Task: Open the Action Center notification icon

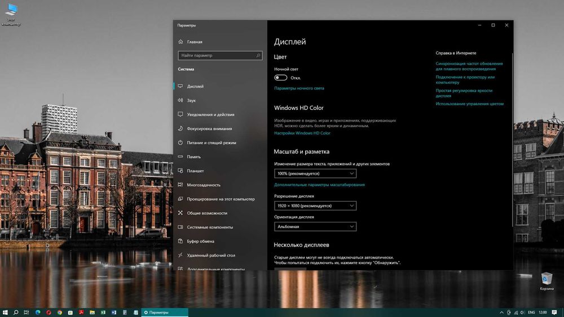Action: click(x=554, y=312)
